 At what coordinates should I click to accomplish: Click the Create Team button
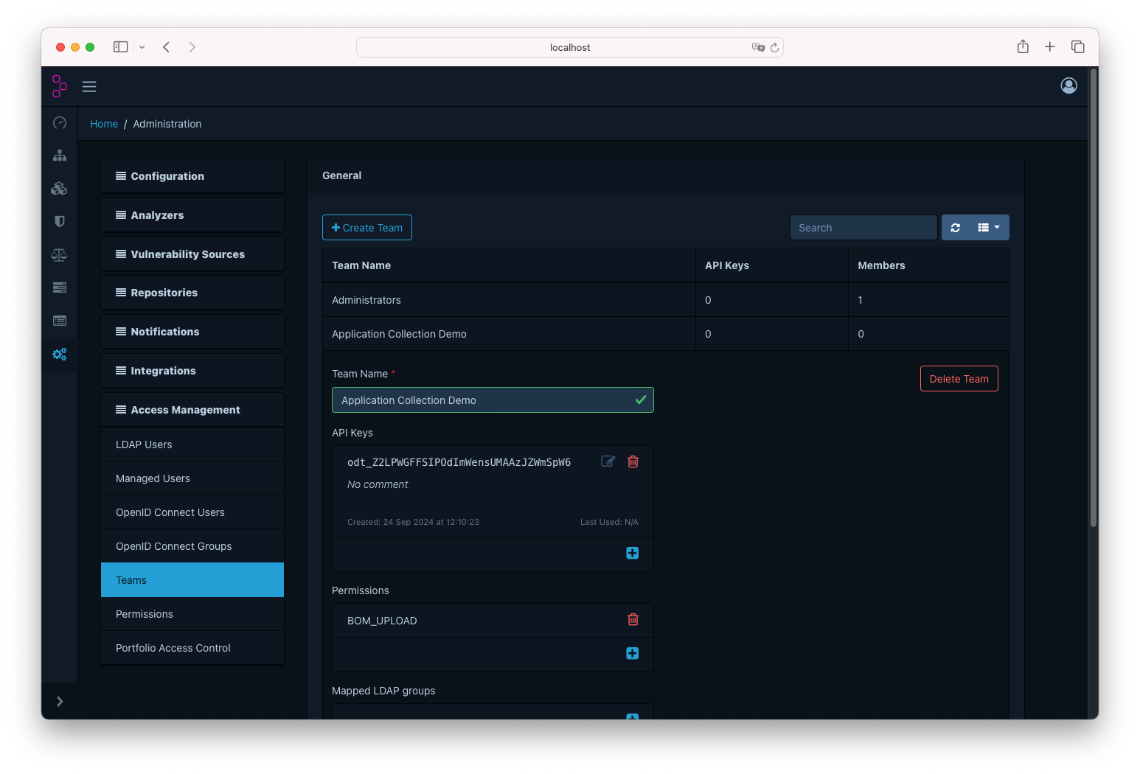pos(367,228)
